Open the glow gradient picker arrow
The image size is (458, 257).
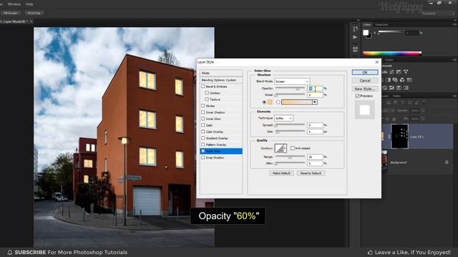tap(315, 102)
